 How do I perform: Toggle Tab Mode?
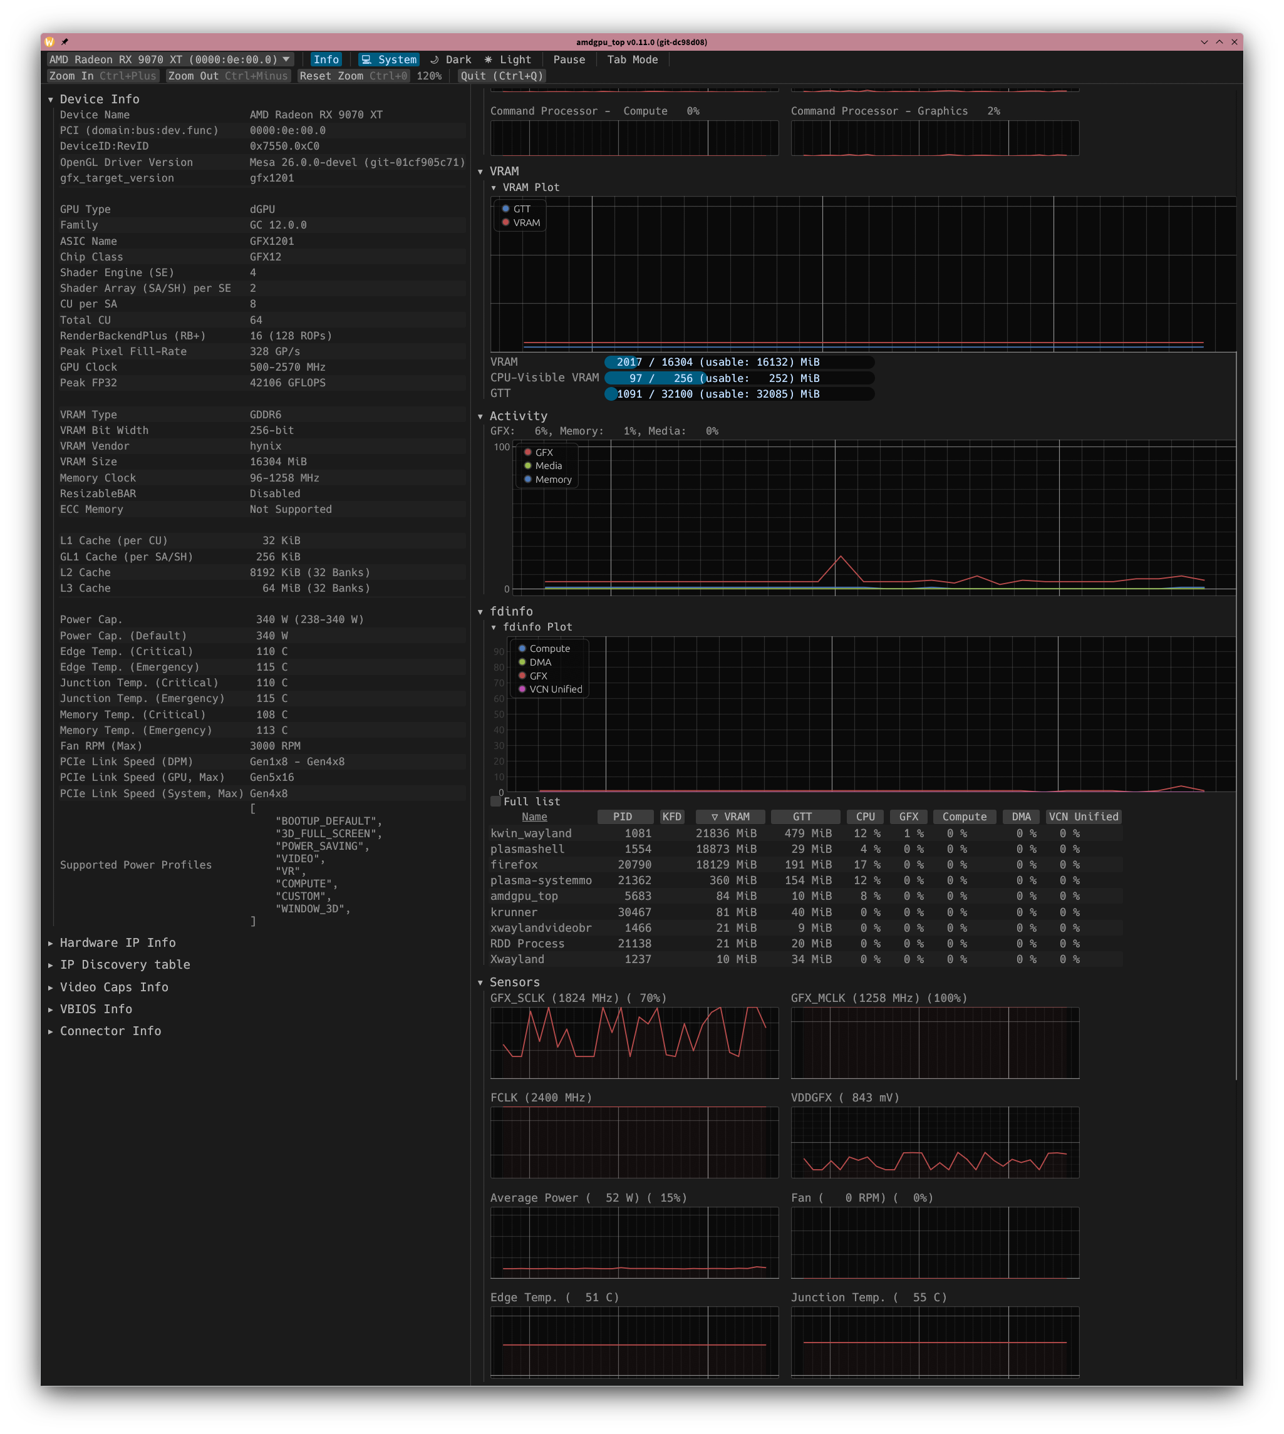click(x=632, y=60)
